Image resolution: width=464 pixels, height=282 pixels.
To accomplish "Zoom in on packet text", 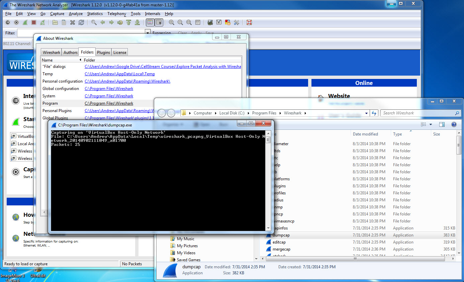I will pos(172,22).
